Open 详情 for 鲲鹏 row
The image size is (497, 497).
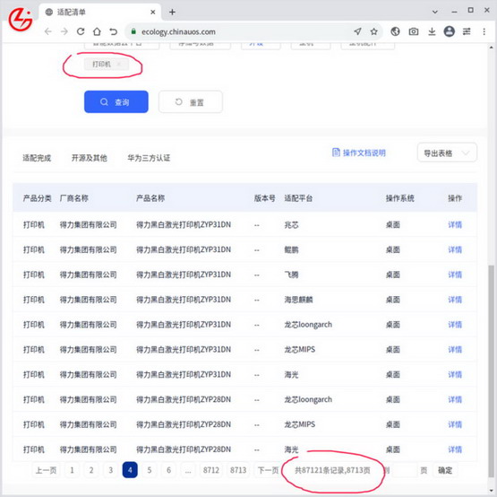click(x=455, y=249)
